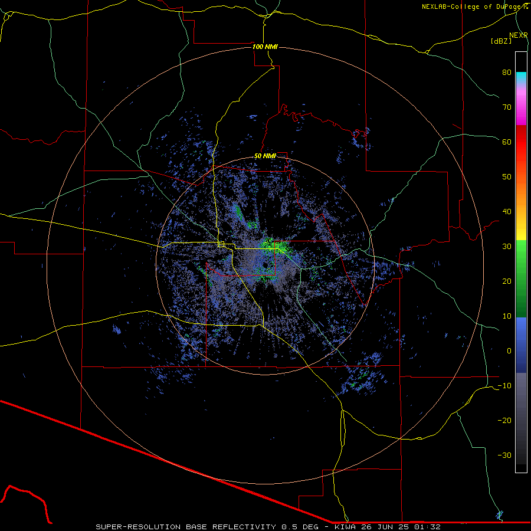531x531 pixels.
Task: Click the dBZ unit label above the color scale
Action: 501,41
